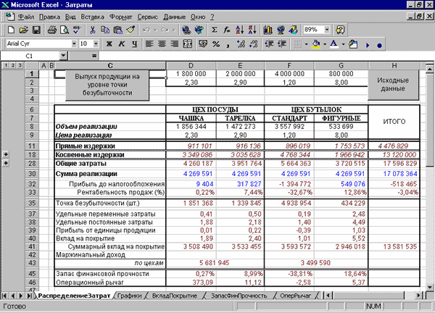Expand outline group at row 18
The image size is (435, 313).
point(6,154)
